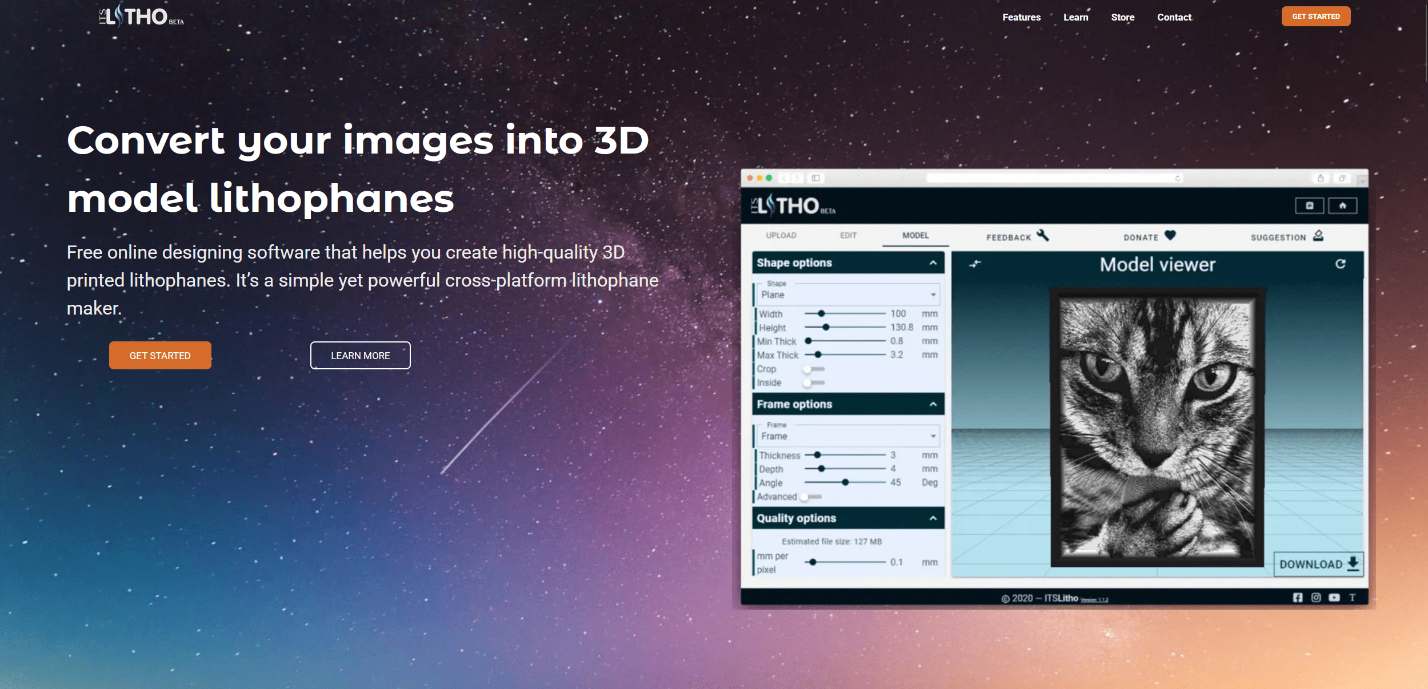Open the Facebook icon in footer
Screen dimensions: 1428x689
1298,597
